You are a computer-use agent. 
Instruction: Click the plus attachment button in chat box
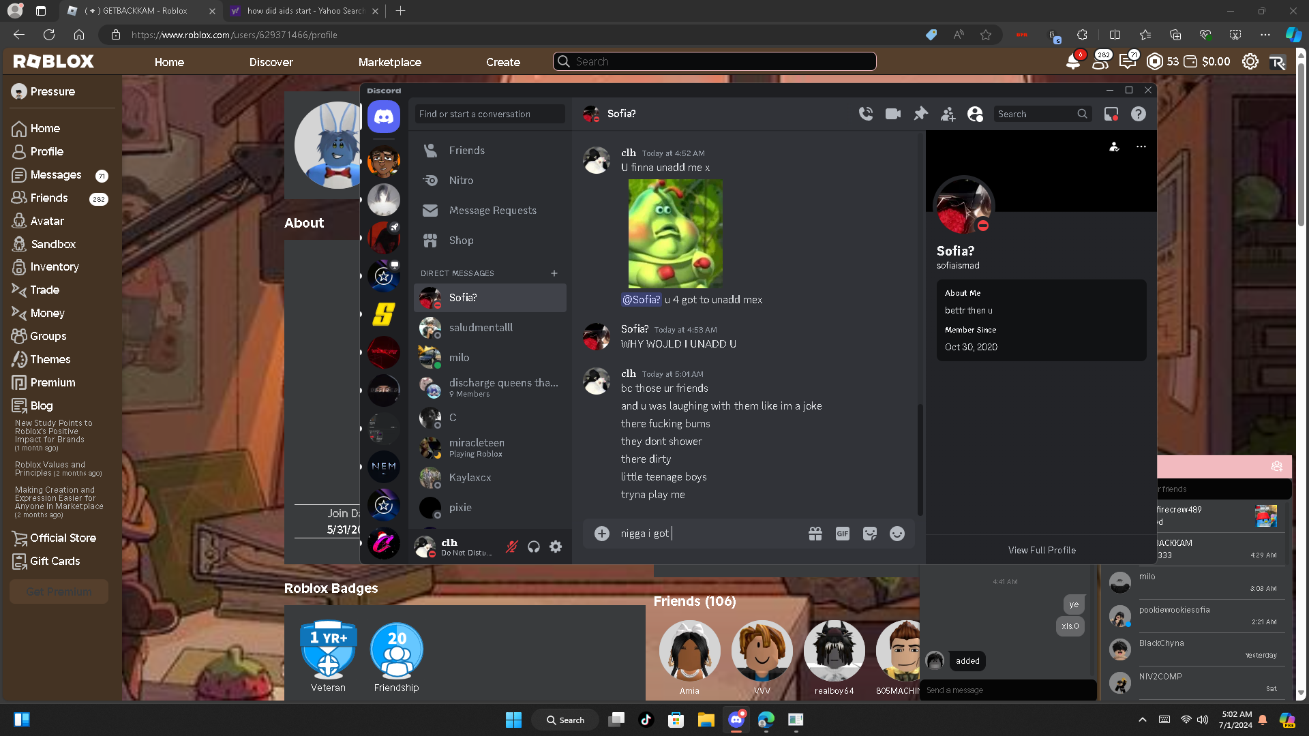[602, 534]
